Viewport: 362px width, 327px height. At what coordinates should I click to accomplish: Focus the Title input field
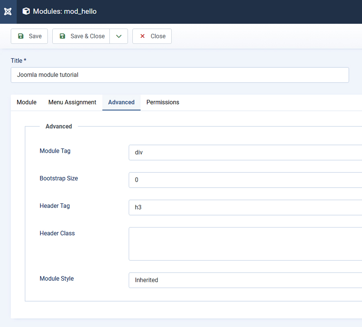(179, 75)
